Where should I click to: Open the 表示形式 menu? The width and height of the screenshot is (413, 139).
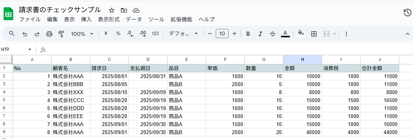pos(109,19)
